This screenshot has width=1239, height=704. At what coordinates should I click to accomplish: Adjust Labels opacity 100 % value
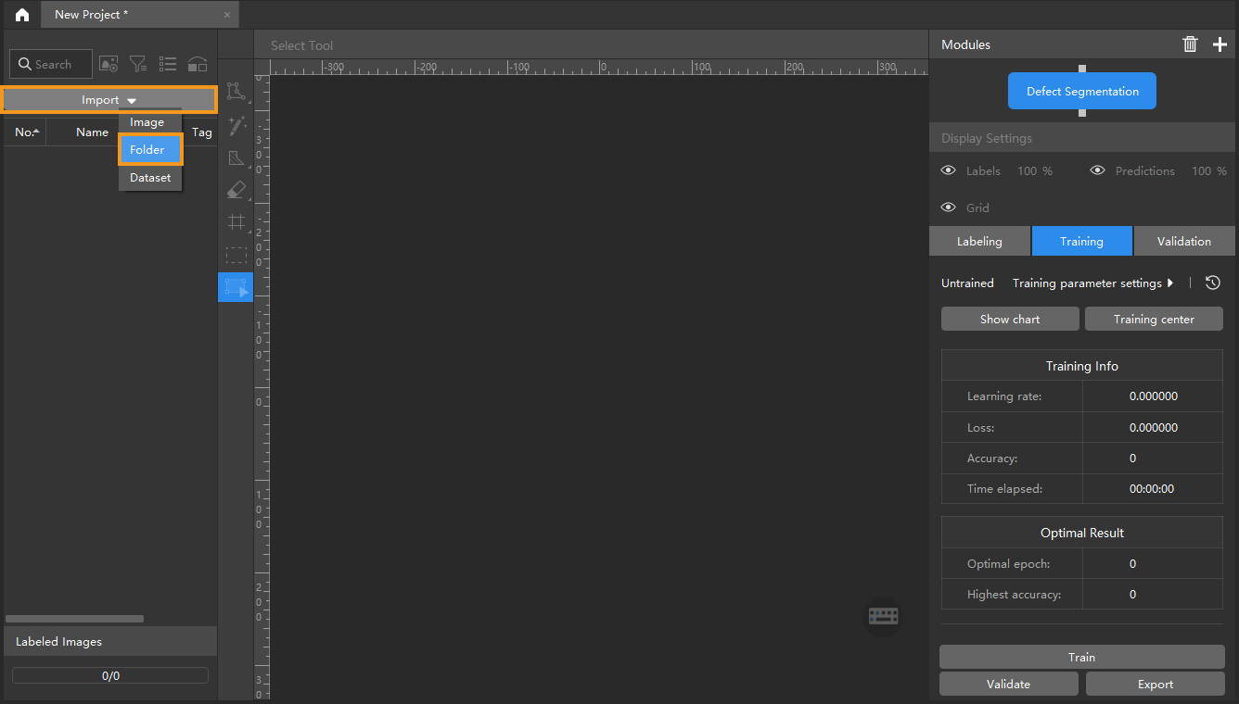(1034, 170)
